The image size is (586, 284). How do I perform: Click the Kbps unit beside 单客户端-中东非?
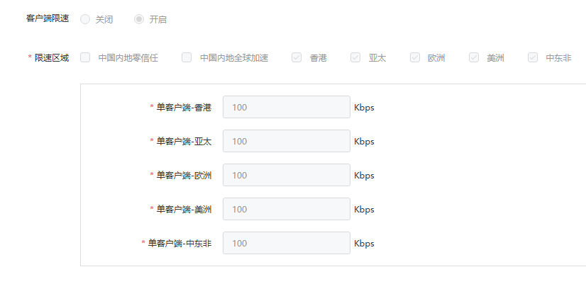[x=364, y=244]
